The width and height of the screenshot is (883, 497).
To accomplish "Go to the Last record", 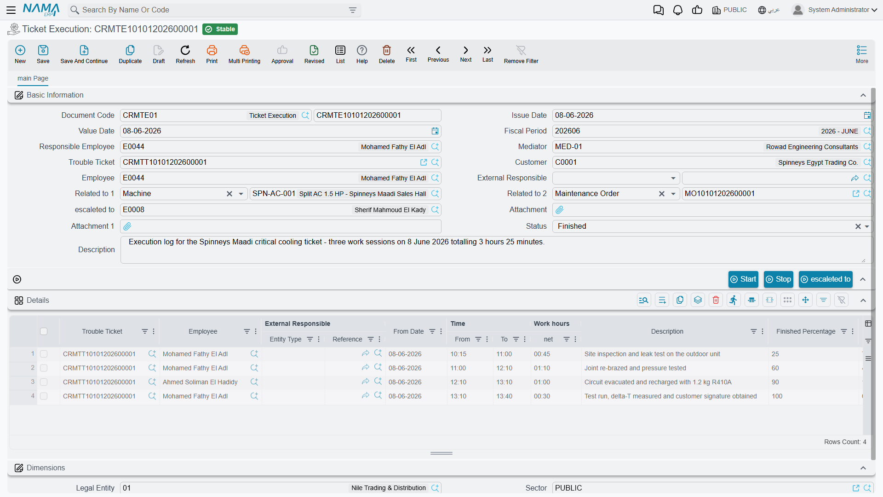I will click(x=487, y=54).
